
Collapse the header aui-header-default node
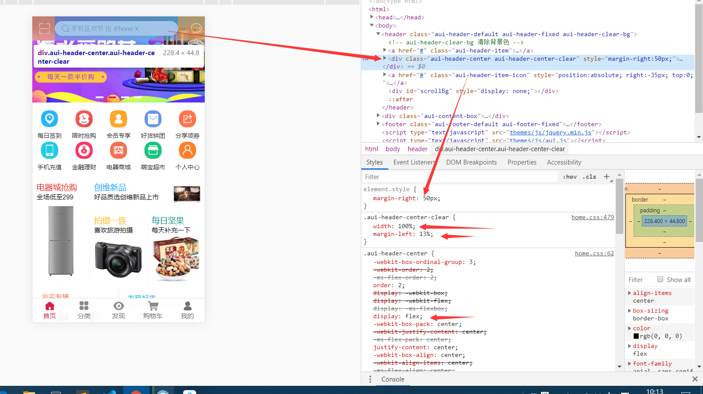pos(378,34)
